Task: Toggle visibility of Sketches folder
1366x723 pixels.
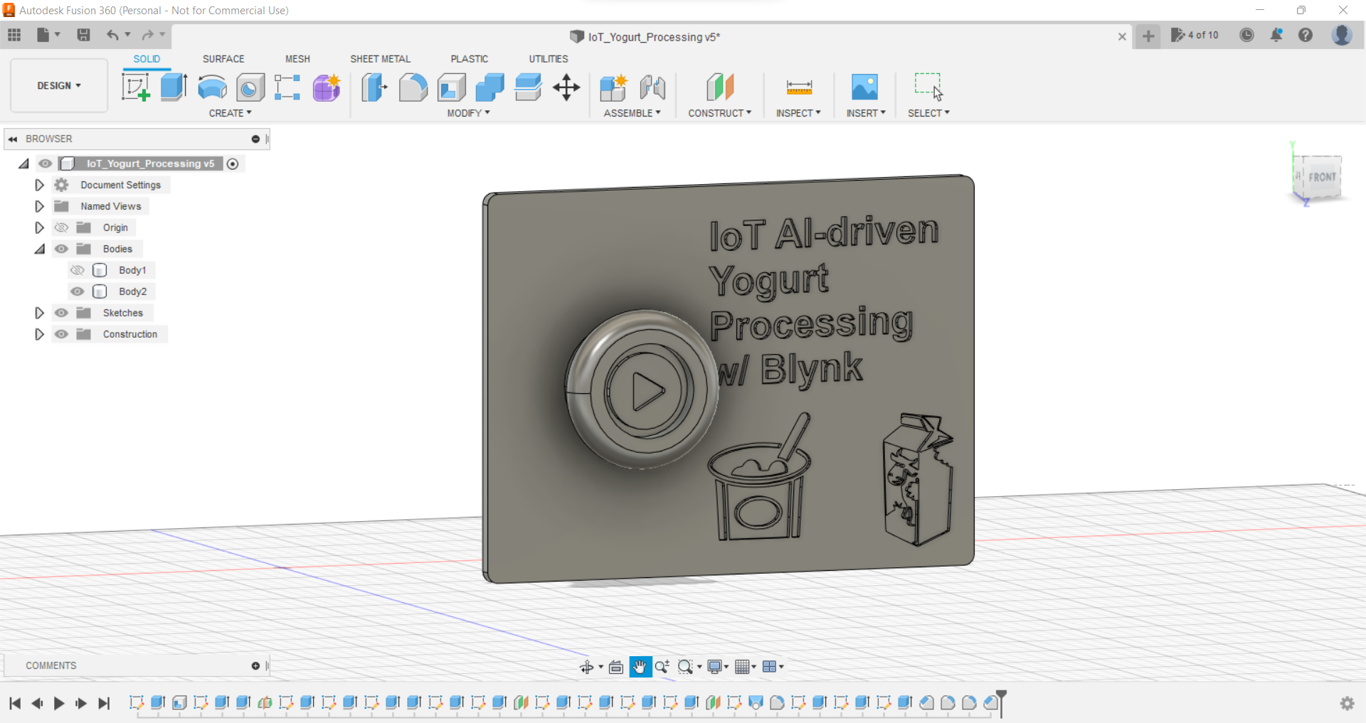Action: 62,313
